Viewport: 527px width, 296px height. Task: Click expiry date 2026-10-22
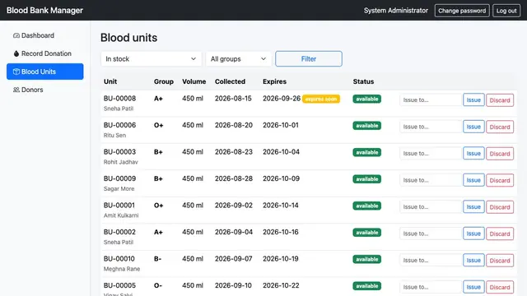tap(281, 285)
